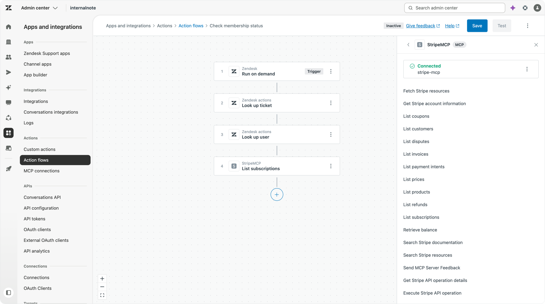Select the Apps and integrations grid icon
The image size is (545, 304).
[9, 133]
